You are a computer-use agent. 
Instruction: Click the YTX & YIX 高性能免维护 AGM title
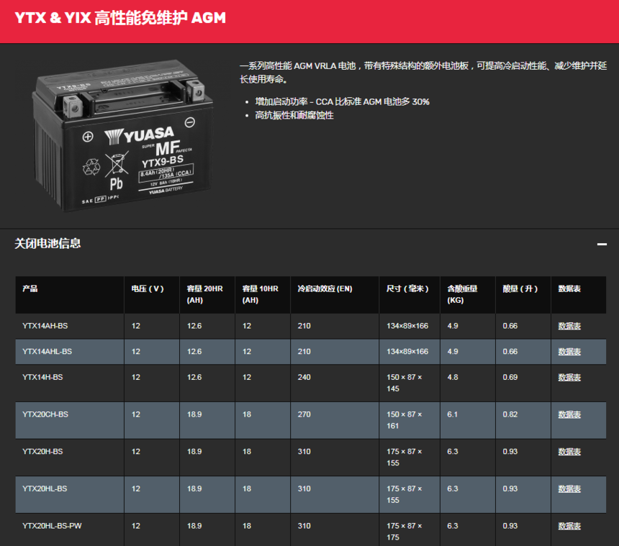(120, 18)
